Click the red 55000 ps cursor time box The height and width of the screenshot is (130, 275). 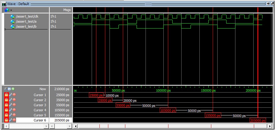pos(123,106)
